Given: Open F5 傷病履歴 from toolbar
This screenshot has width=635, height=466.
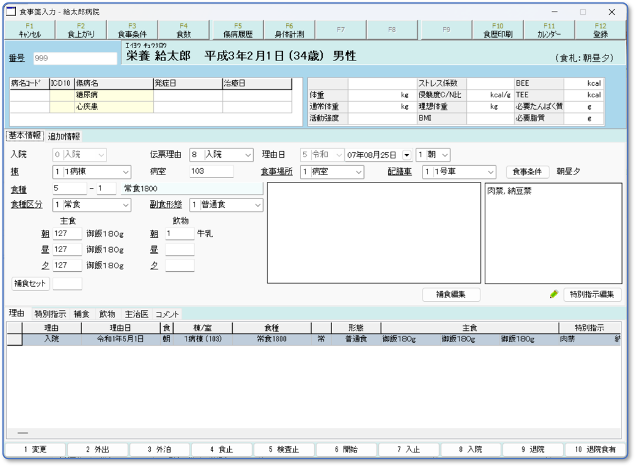Looking at the screenshot, I should pyautogui.click(x=238, y=30).
